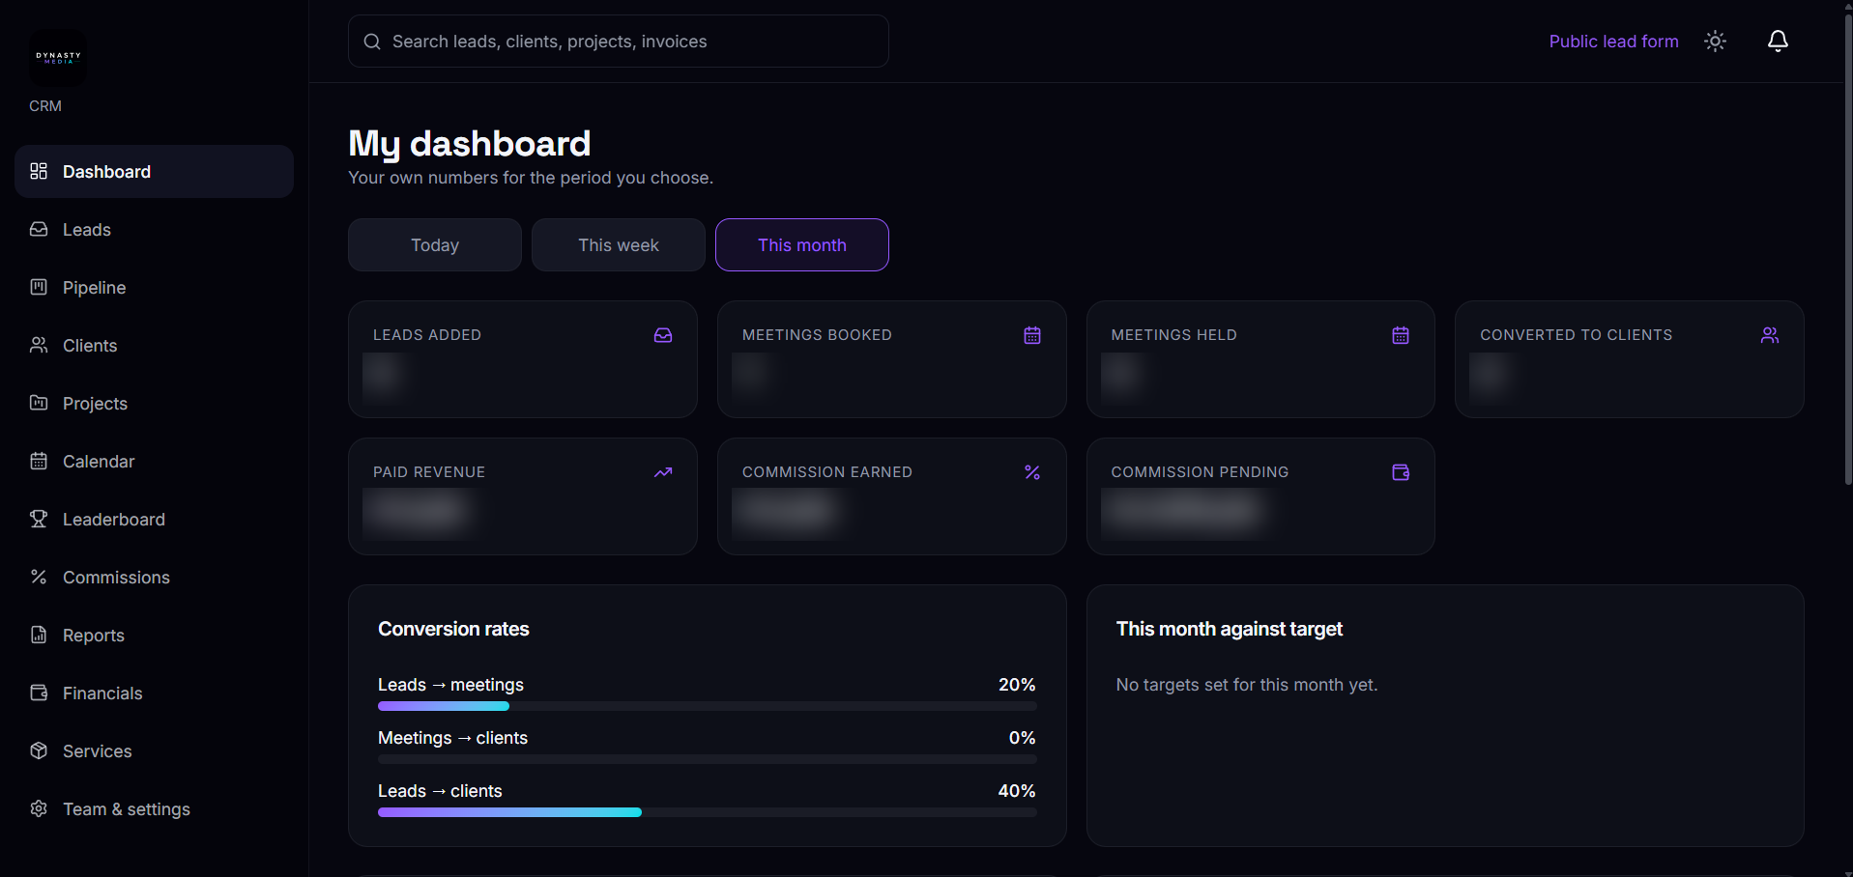Open Projects in sidebar
The height and width of the screenshot is (877, 1853).
(154, 404)
